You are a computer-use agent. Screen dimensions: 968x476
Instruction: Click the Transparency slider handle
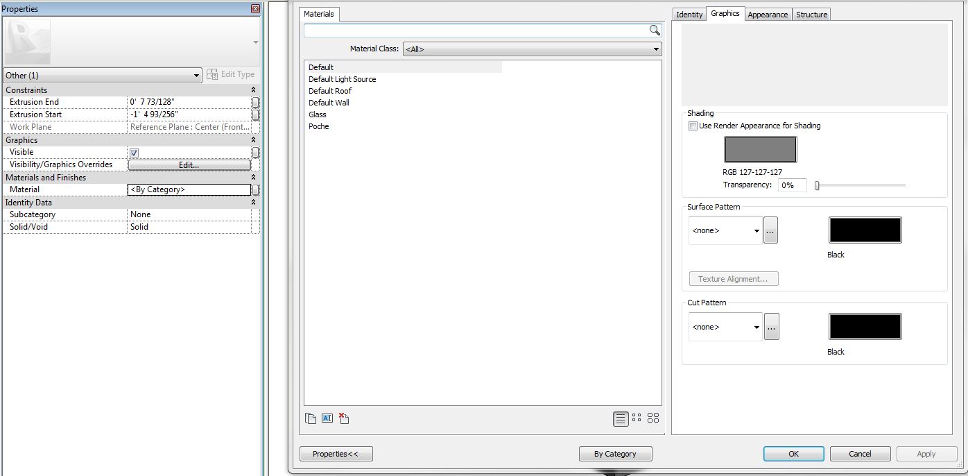point(818,185)
